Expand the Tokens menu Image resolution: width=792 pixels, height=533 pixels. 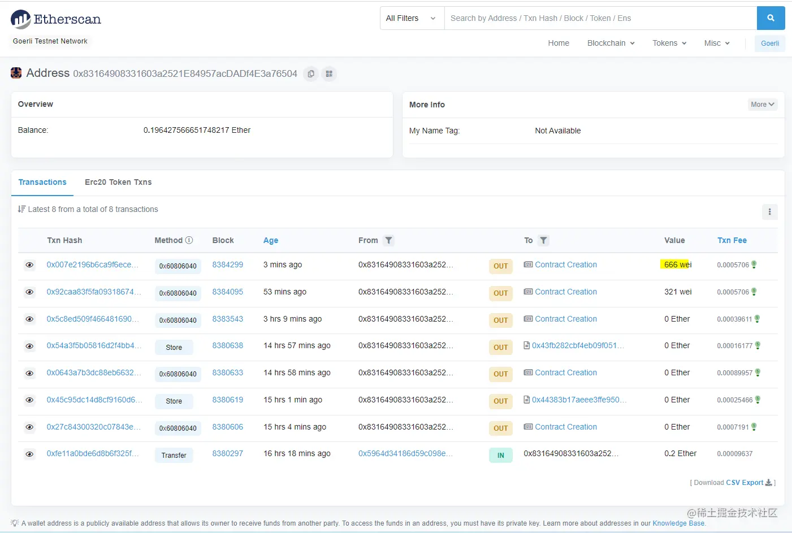click(669, 43)
